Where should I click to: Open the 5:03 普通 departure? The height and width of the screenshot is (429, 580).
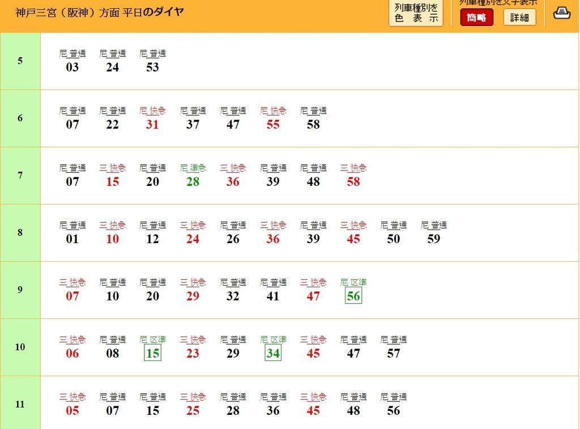[72, 67]
